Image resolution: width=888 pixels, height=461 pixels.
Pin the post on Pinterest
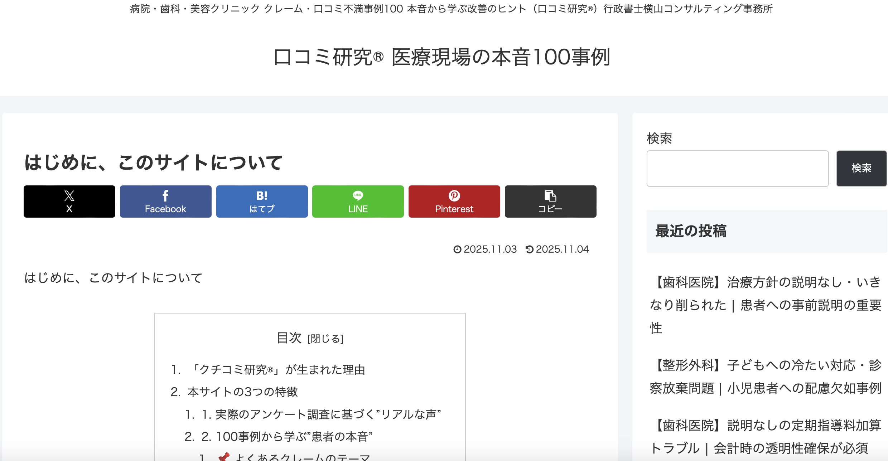click(454, 202)
